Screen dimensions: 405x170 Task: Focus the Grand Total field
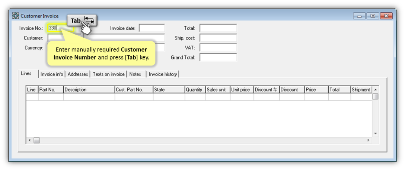tap(218, 57)
